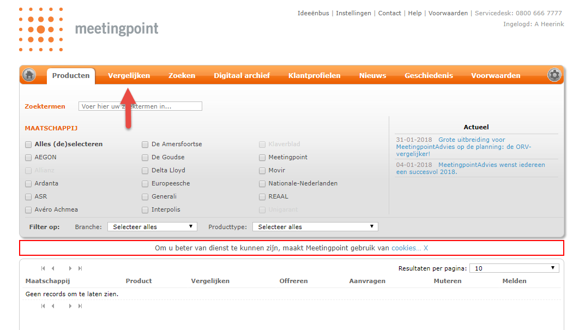The width and height of the screenshot is (585, 330).
Task: Open the Producttype filter dropdown
Action: click(315, 226)
